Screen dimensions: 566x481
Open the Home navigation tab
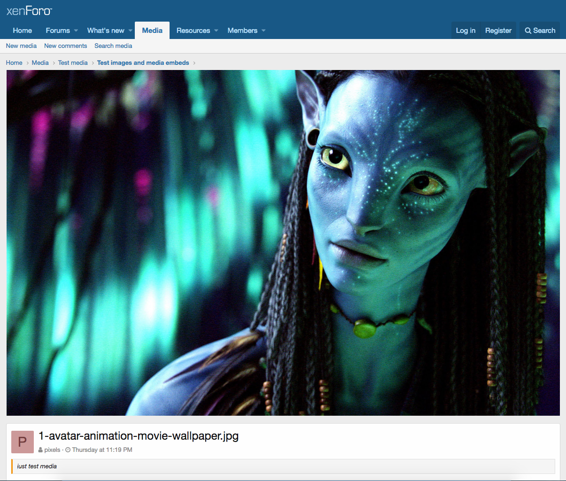click(23, 31)
